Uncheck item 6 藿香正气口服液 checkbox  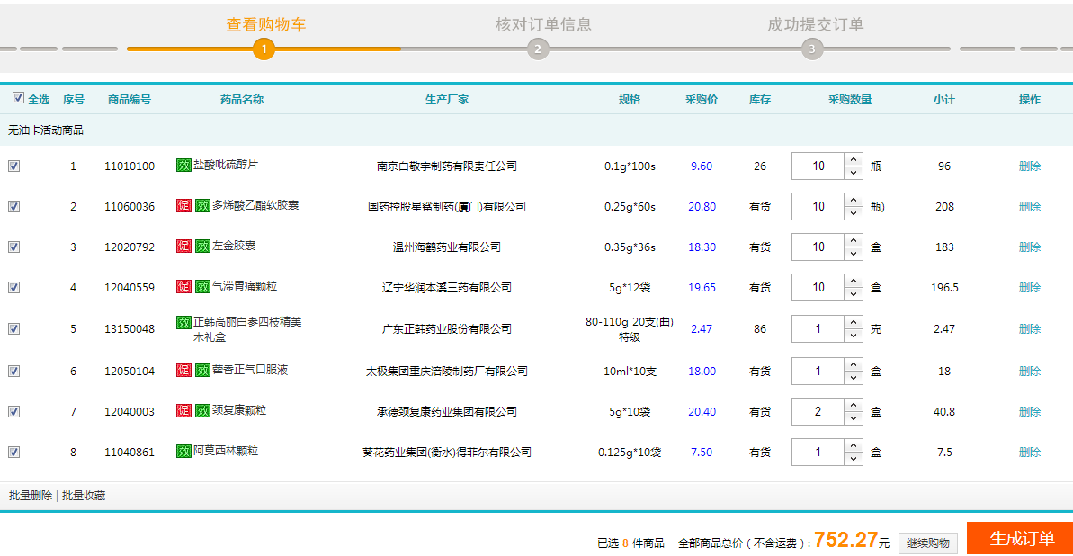pos(13,371)
